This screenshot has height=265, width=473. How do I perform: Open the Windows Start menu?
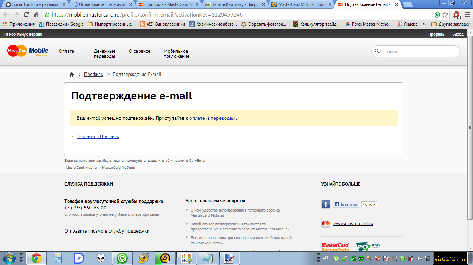(x=10, y=258)
